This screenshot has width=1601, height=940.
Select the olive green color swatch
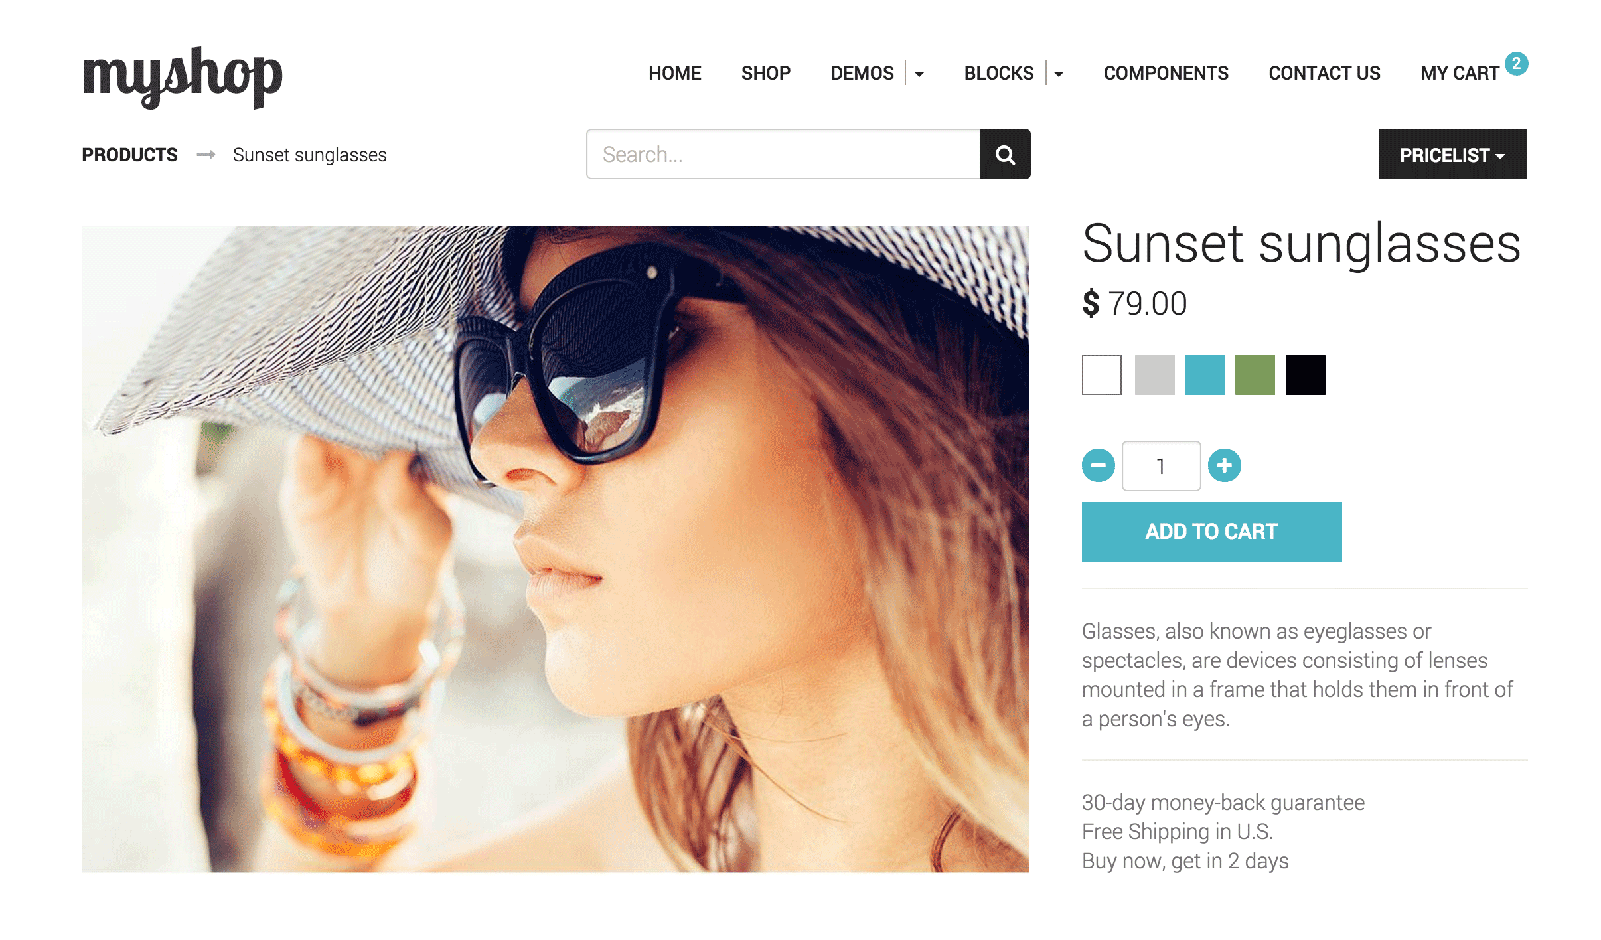click(1255, 375)
